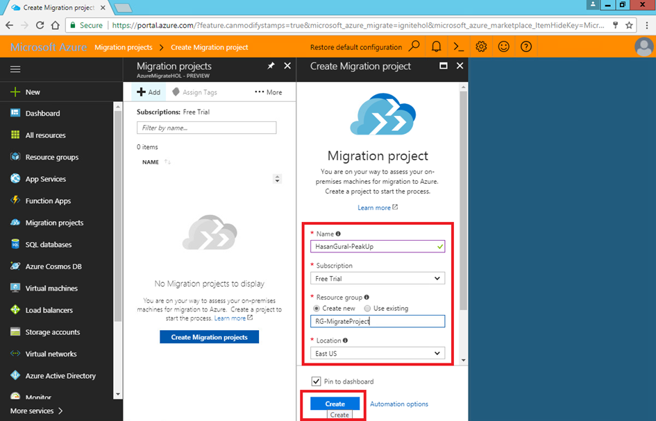
Task: Reload the page in browser
Action: click(40, 25)
